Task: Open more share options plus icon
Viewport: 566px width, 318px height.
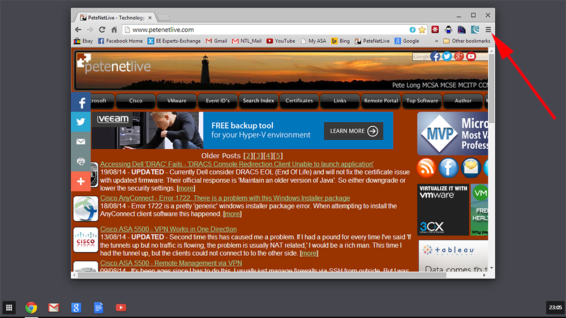Action: tap(81, 181)
